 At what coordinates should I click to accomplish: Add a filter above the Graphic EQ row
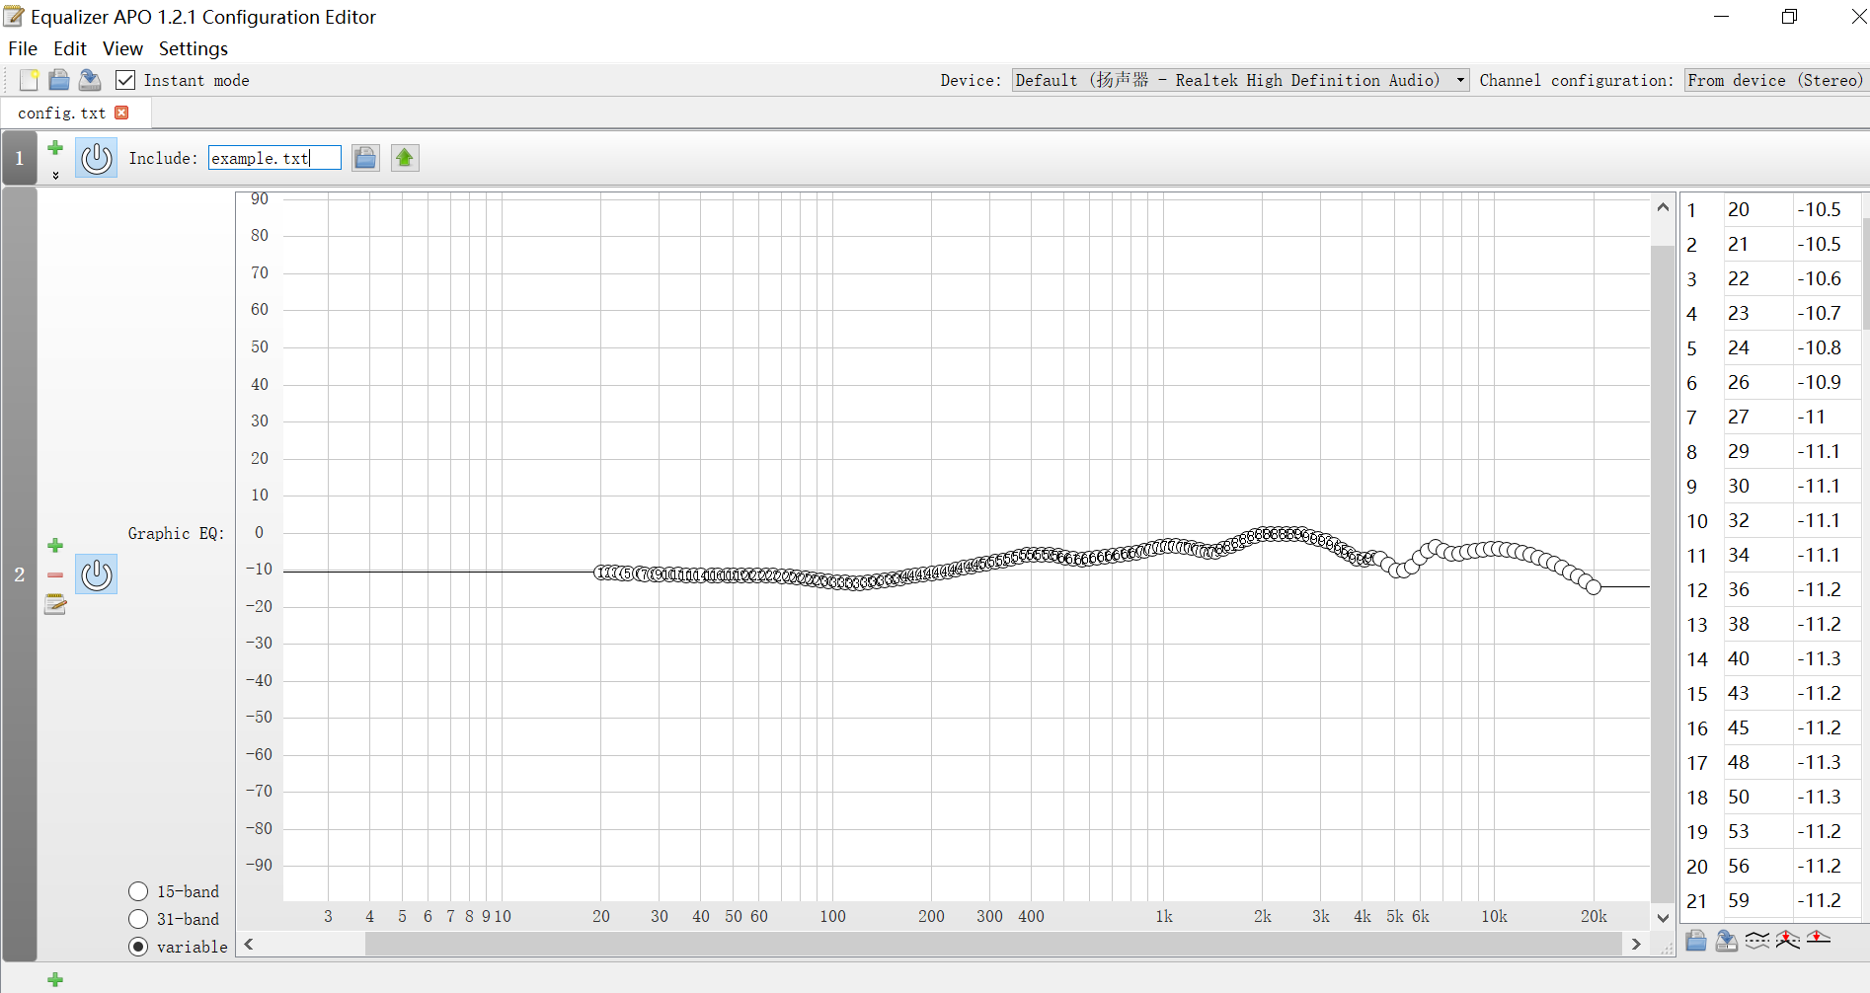pos(55,545)
